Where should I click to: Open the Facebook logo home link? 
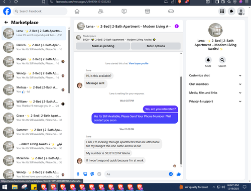7,11
